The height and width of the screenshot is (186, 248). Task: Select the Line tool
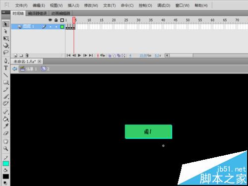6,75
